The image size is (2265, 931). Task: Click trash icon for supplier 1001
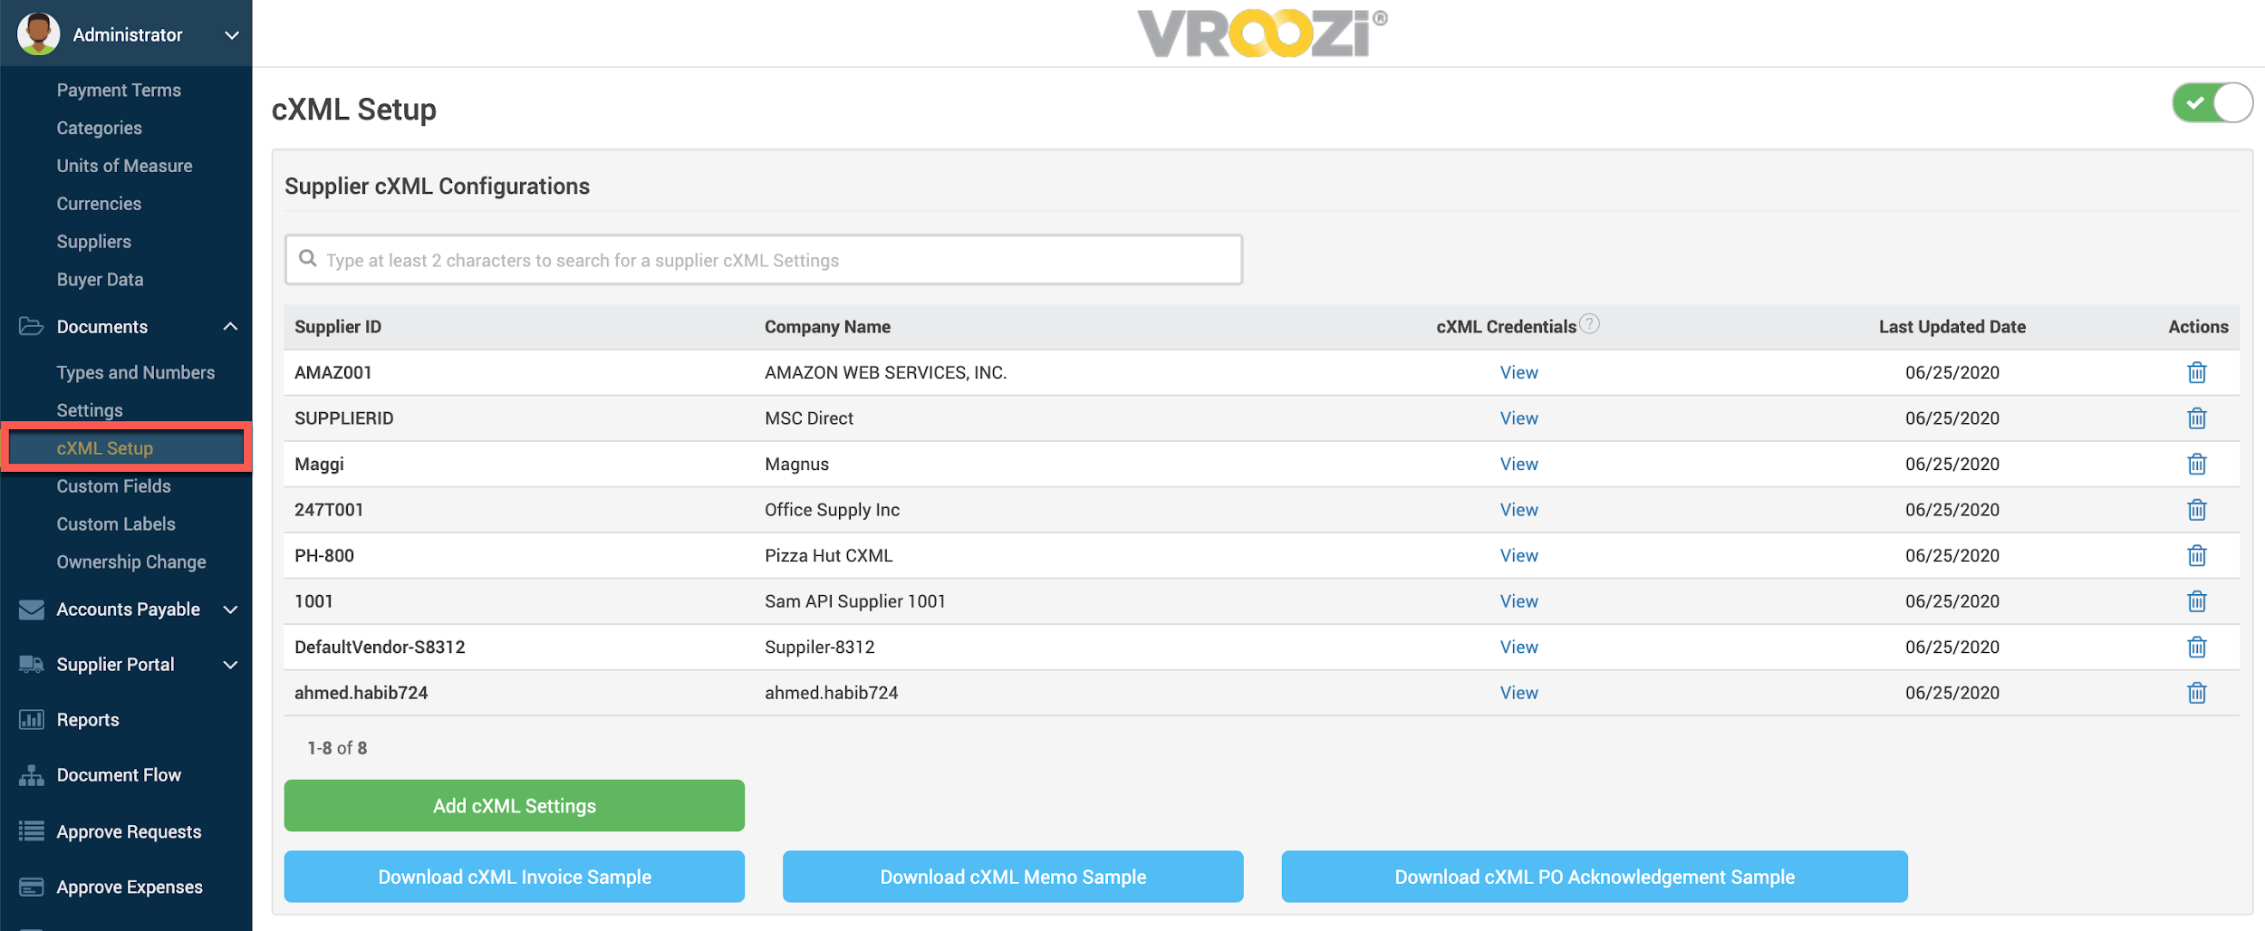coord(2196,601)
